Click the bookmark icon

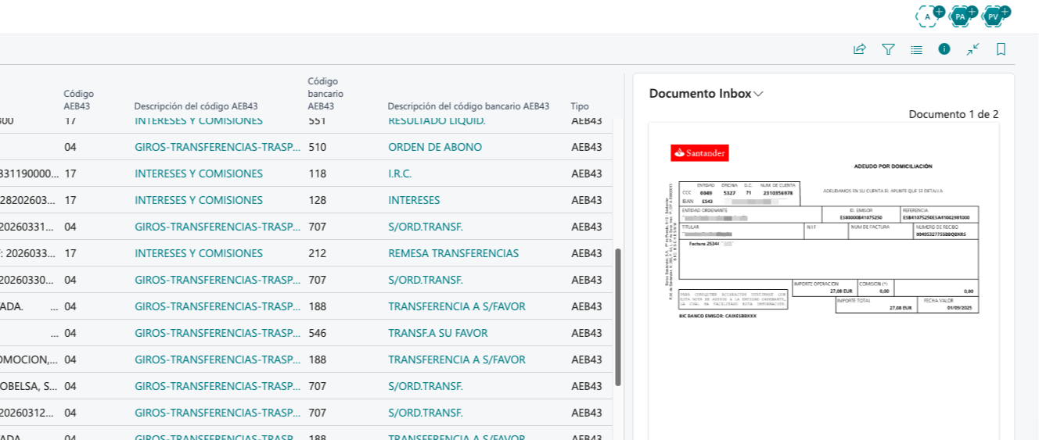pos(1001,49)
